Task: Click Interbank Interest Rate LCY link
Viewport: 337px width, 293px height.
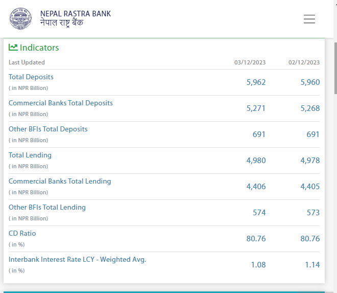Action: tap(77, 259)
